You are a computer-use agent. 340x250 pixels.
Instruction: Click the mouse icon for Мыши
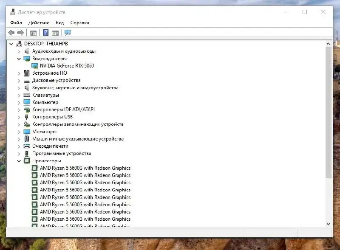[x=27, y=139]
